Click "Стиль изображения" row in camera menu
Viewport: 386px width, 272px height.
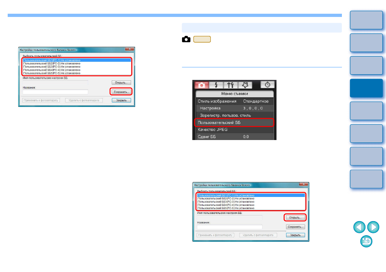234,101
